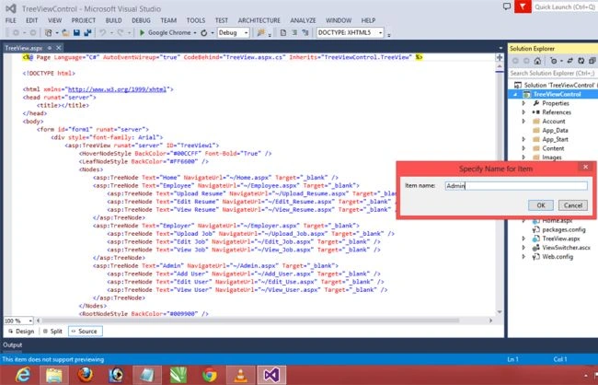
Task: Click the w3.org xhtml link in code
Action: (x=118, y=89)
